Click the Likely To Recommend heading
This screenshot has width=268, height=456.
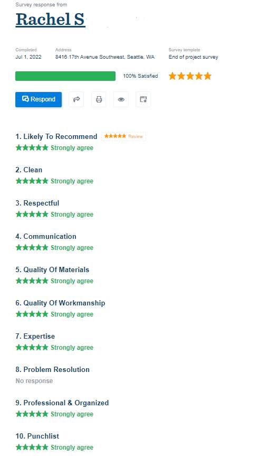(56, 136)
